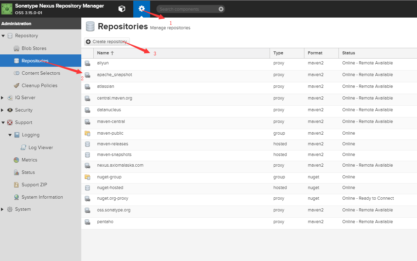Screen dimensions: 417x261
Task: Click the System Information globe icon
Action: [x=16, y=197]
